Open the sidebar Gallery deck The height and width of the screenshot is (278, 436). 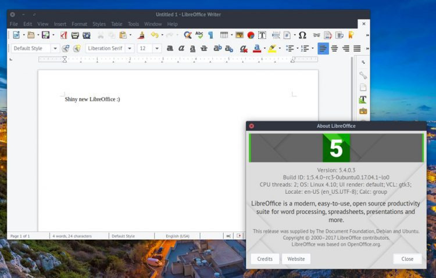pyautogui.click(x=363, y=111)
